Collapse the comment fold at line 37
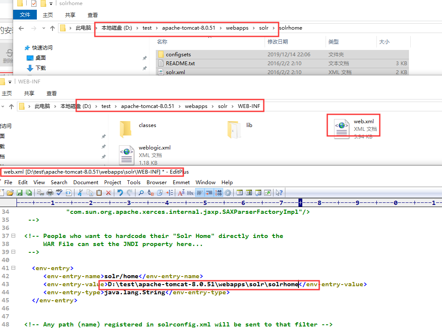The width and height of the screenshot is (442, 329). (13, 236)
